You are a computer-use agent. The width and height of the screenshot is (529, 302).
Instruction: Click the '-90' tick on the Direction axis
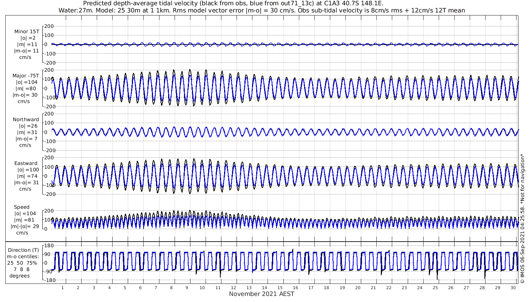point(49,272)
